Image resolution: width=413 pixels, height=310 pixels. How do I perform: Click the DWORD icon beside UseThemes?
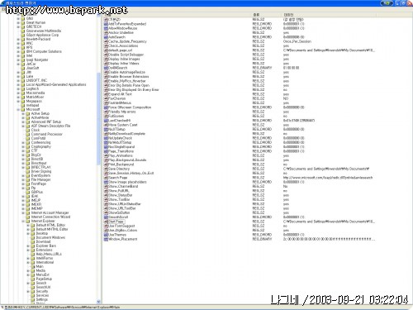(106, 235)
